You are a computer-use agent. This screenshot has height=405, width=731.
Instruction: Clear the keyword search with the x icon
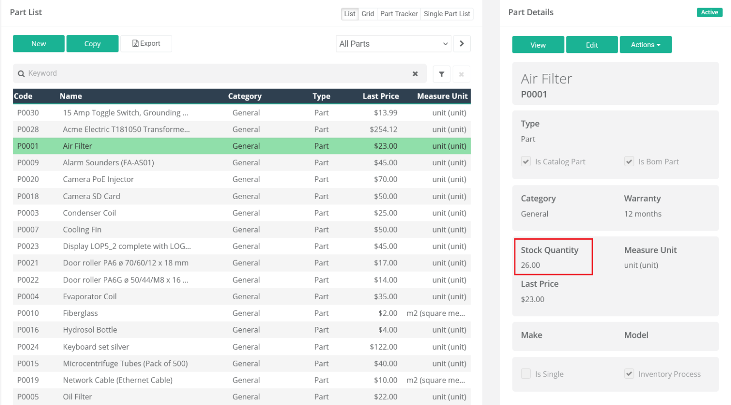click(x=415, y=74)
